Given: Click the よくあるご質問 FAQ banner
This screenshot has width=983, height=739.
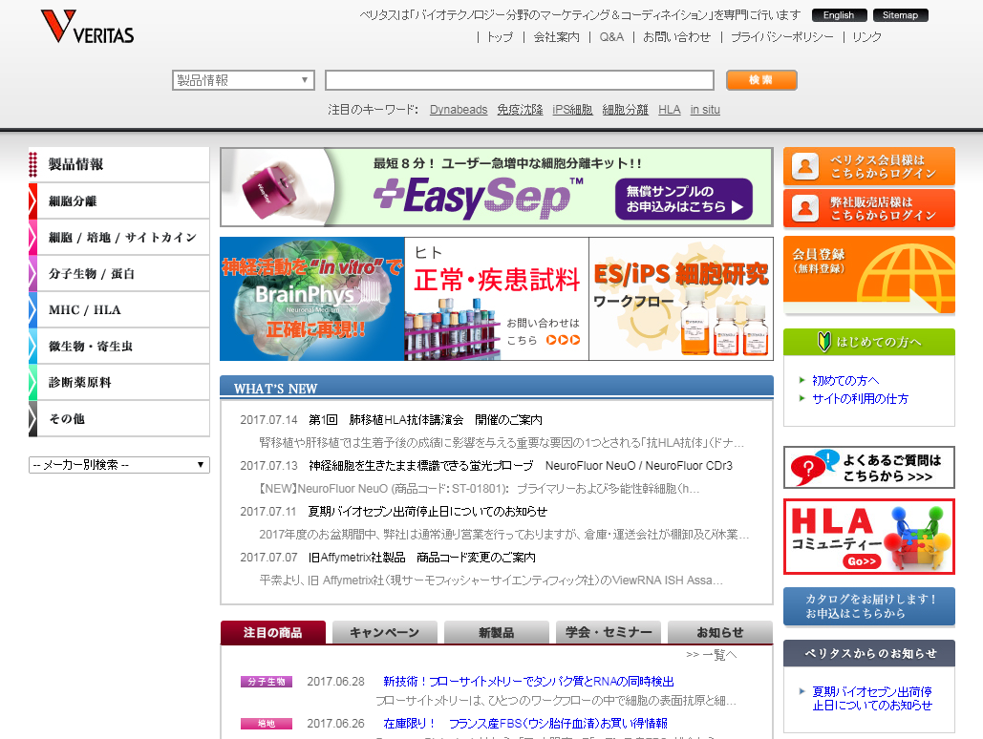Looking at the screenshot, I should 869,468.
